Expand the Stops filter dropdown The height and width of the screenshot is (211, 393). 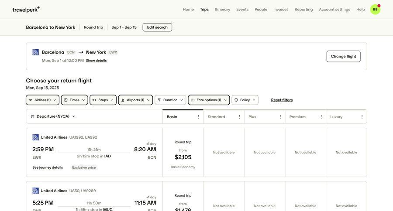point(103,100)
